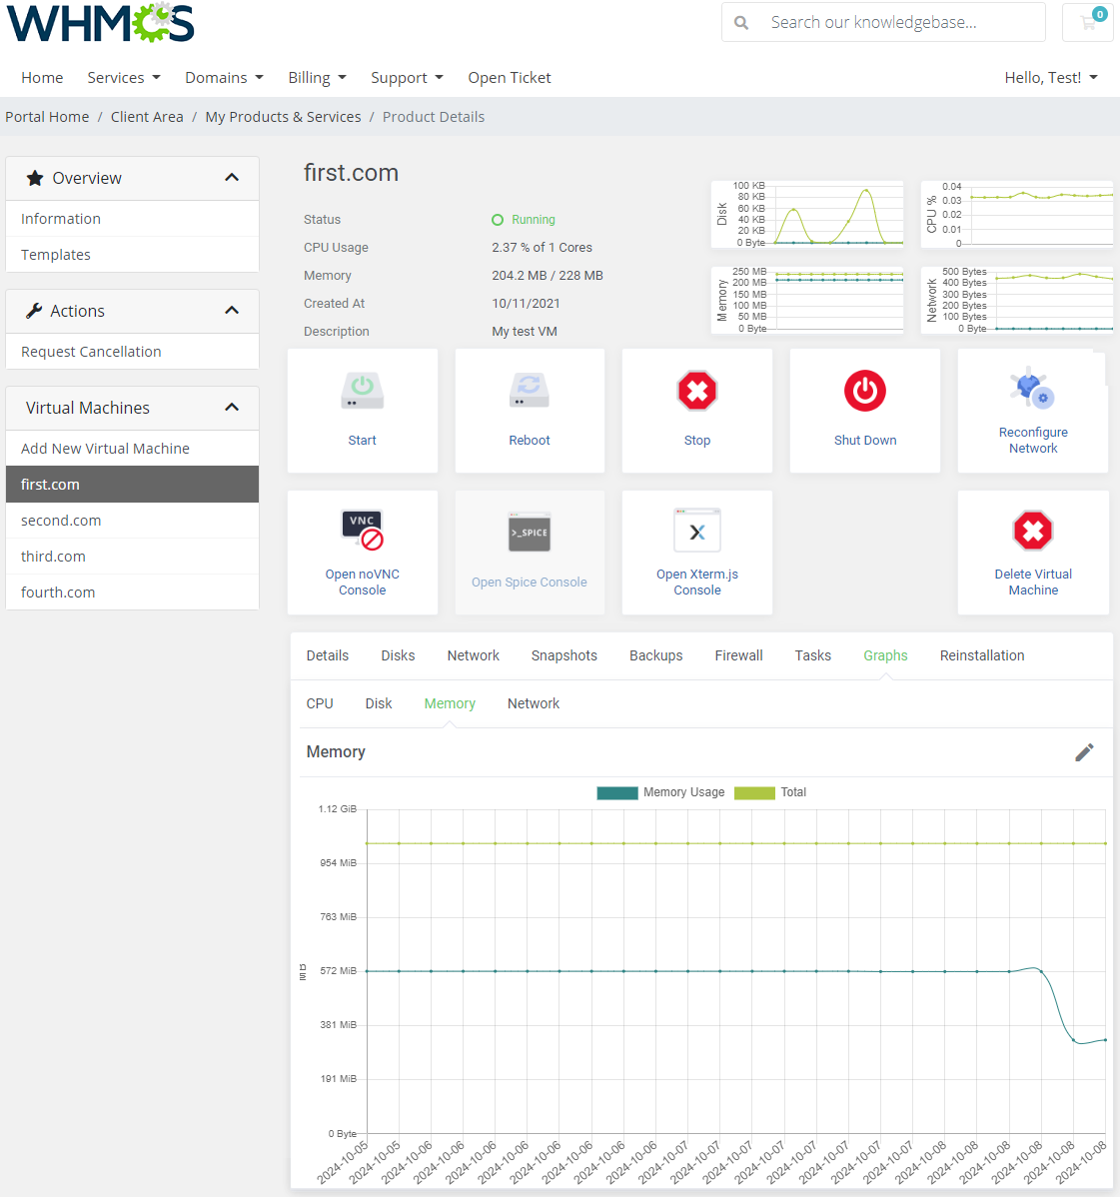Click the WHMCS logo
Viewport: 1120px width, 1197px height.
[x=100, y=23]
